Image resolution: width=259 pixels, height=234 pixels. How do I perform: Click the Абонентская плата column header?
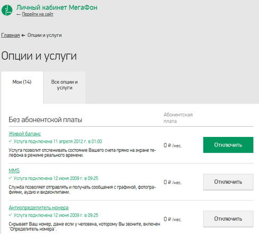[178, 118]
